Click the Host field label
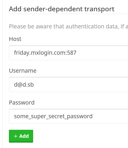Viewport: 128px width, 148px height. point(15,39)
